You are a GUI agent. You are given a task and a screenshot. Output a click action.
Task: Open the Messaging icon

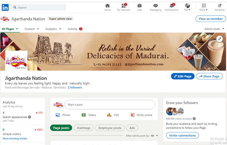(x=155, y=7)
